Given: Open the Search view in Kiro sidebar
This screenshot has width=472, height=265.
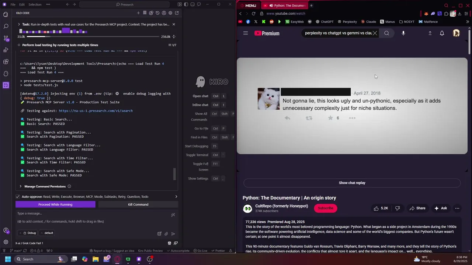Looking at the screenshot, I should coord(6,26).
